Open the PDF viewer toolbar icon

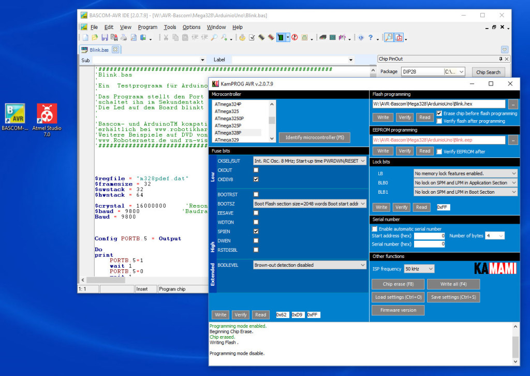(399, 37)
